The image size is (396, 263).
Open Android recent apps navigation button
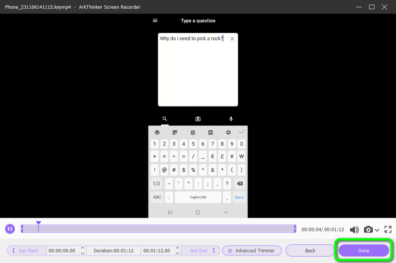pos(170,212)
